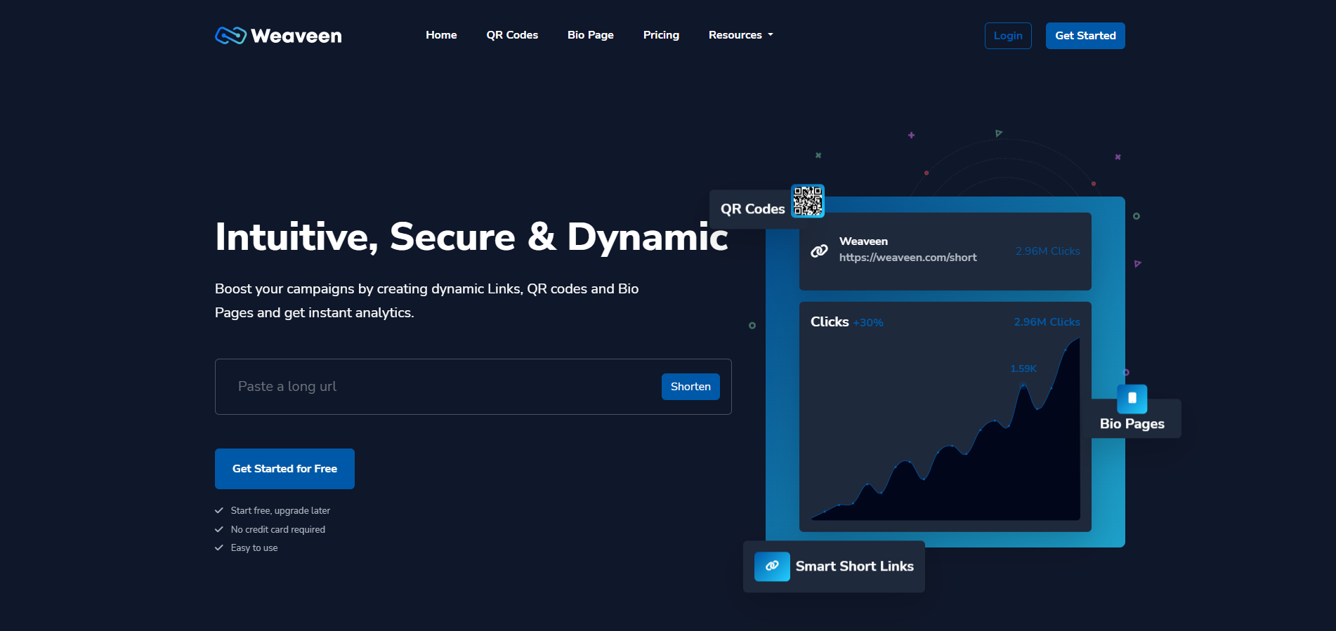The height and width of the screenshot is (631, 1336).
Task: Click the Smart Short Links link icon
Action: [772, 566]
